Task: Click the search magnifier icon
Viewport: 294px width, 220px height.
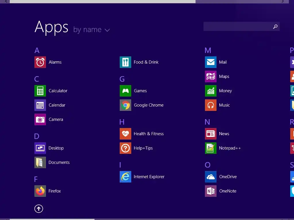Action: point(275,27)
